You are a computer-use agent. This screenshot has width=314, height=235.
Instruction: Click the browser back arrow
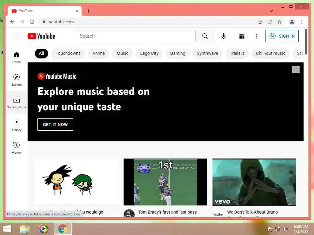pyautogui.click(x=12, y=22)
